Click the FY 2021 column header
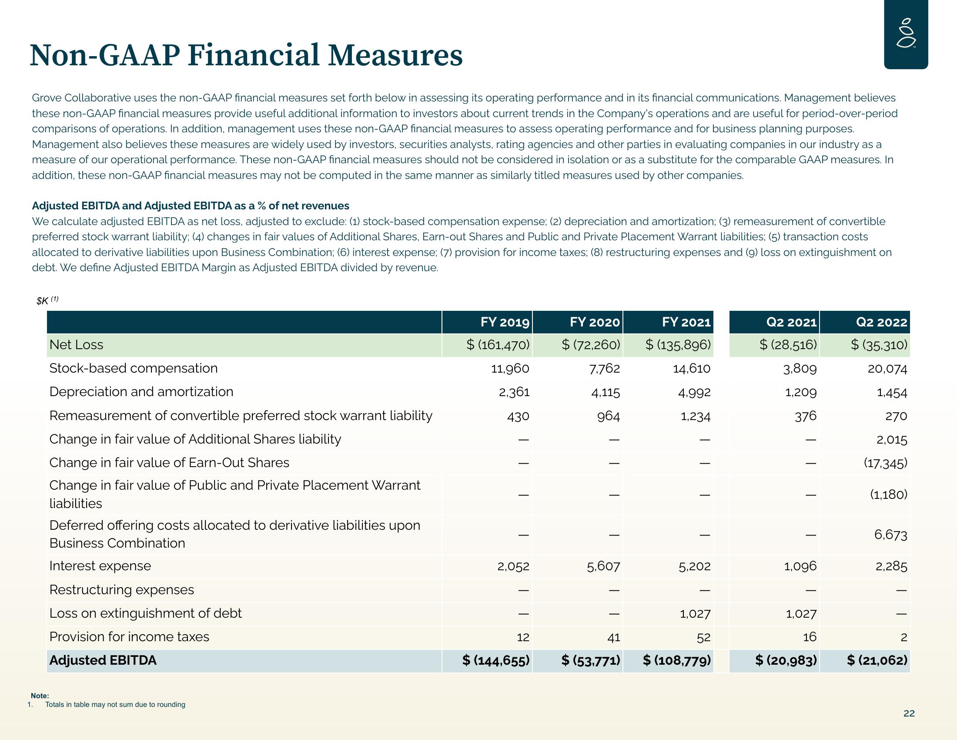 pyautogui.click(x=686, y=323)
